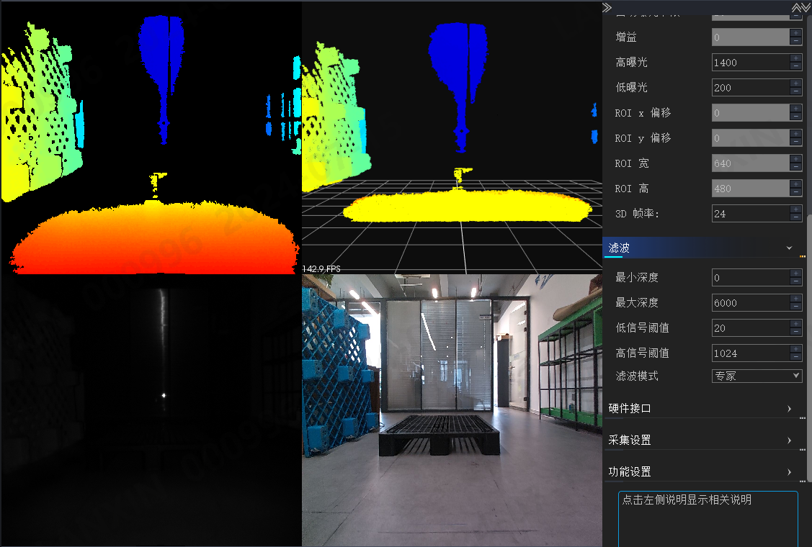The width and height of the screenshot is (812, 547).
Task: Decrease 增益 value with minus stepper
Action: click(x=796, y=42)
